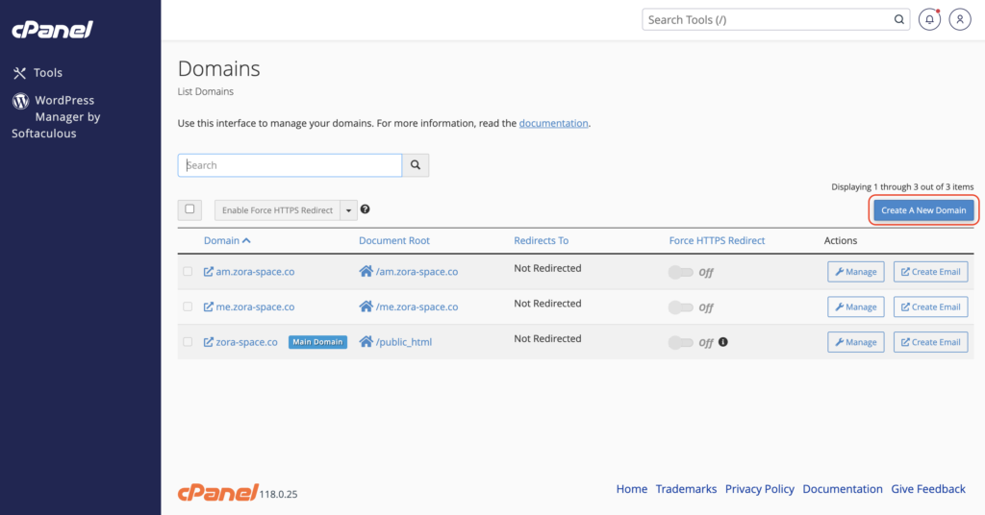The height and width of the screenshot is (515, 985).
Task: Check the select-all domains checkbox
Action: point(189,209)
